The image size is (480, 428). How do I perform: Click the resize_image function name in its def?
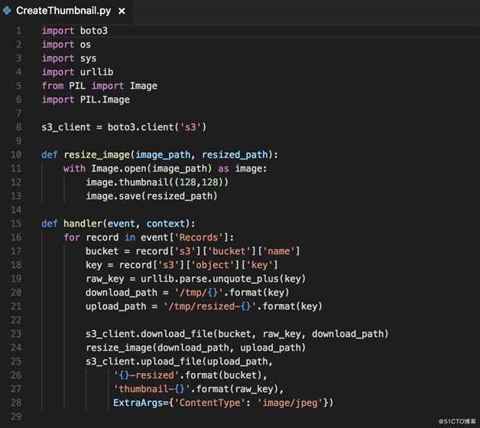coord(97,155)
